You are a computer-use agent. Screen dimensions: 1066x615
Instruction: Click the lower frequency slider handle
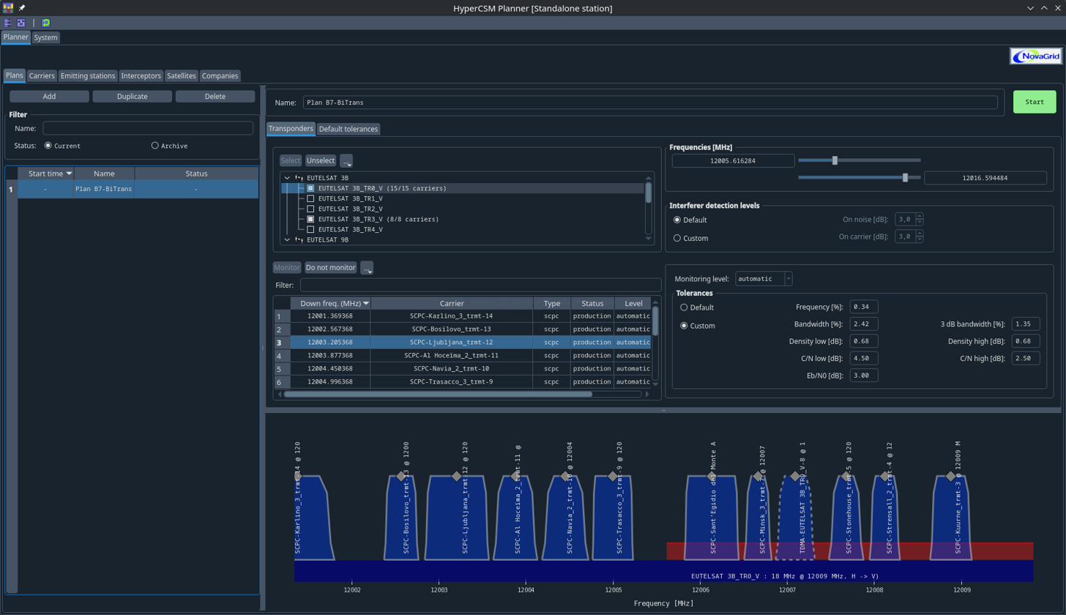pyautogui.click(x=834, y=160)
